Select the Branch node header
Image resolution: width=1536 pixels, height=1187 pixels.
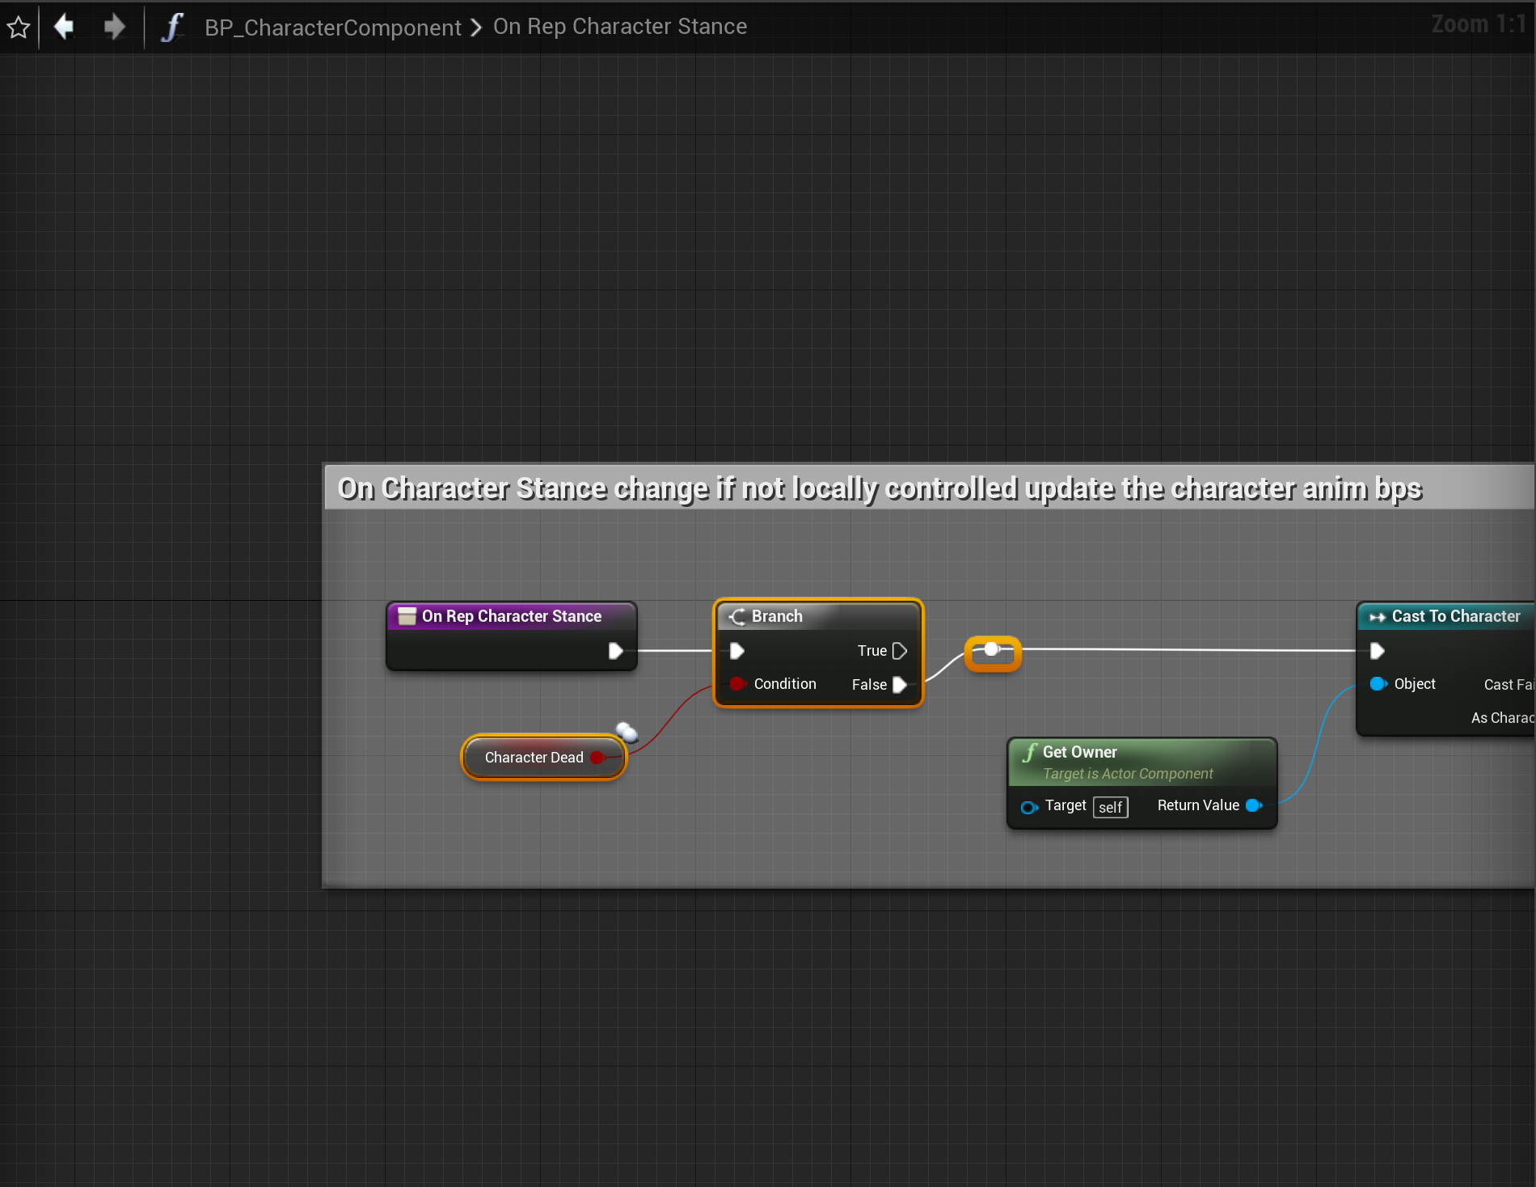pyautogui.click(x=817, y=616)
